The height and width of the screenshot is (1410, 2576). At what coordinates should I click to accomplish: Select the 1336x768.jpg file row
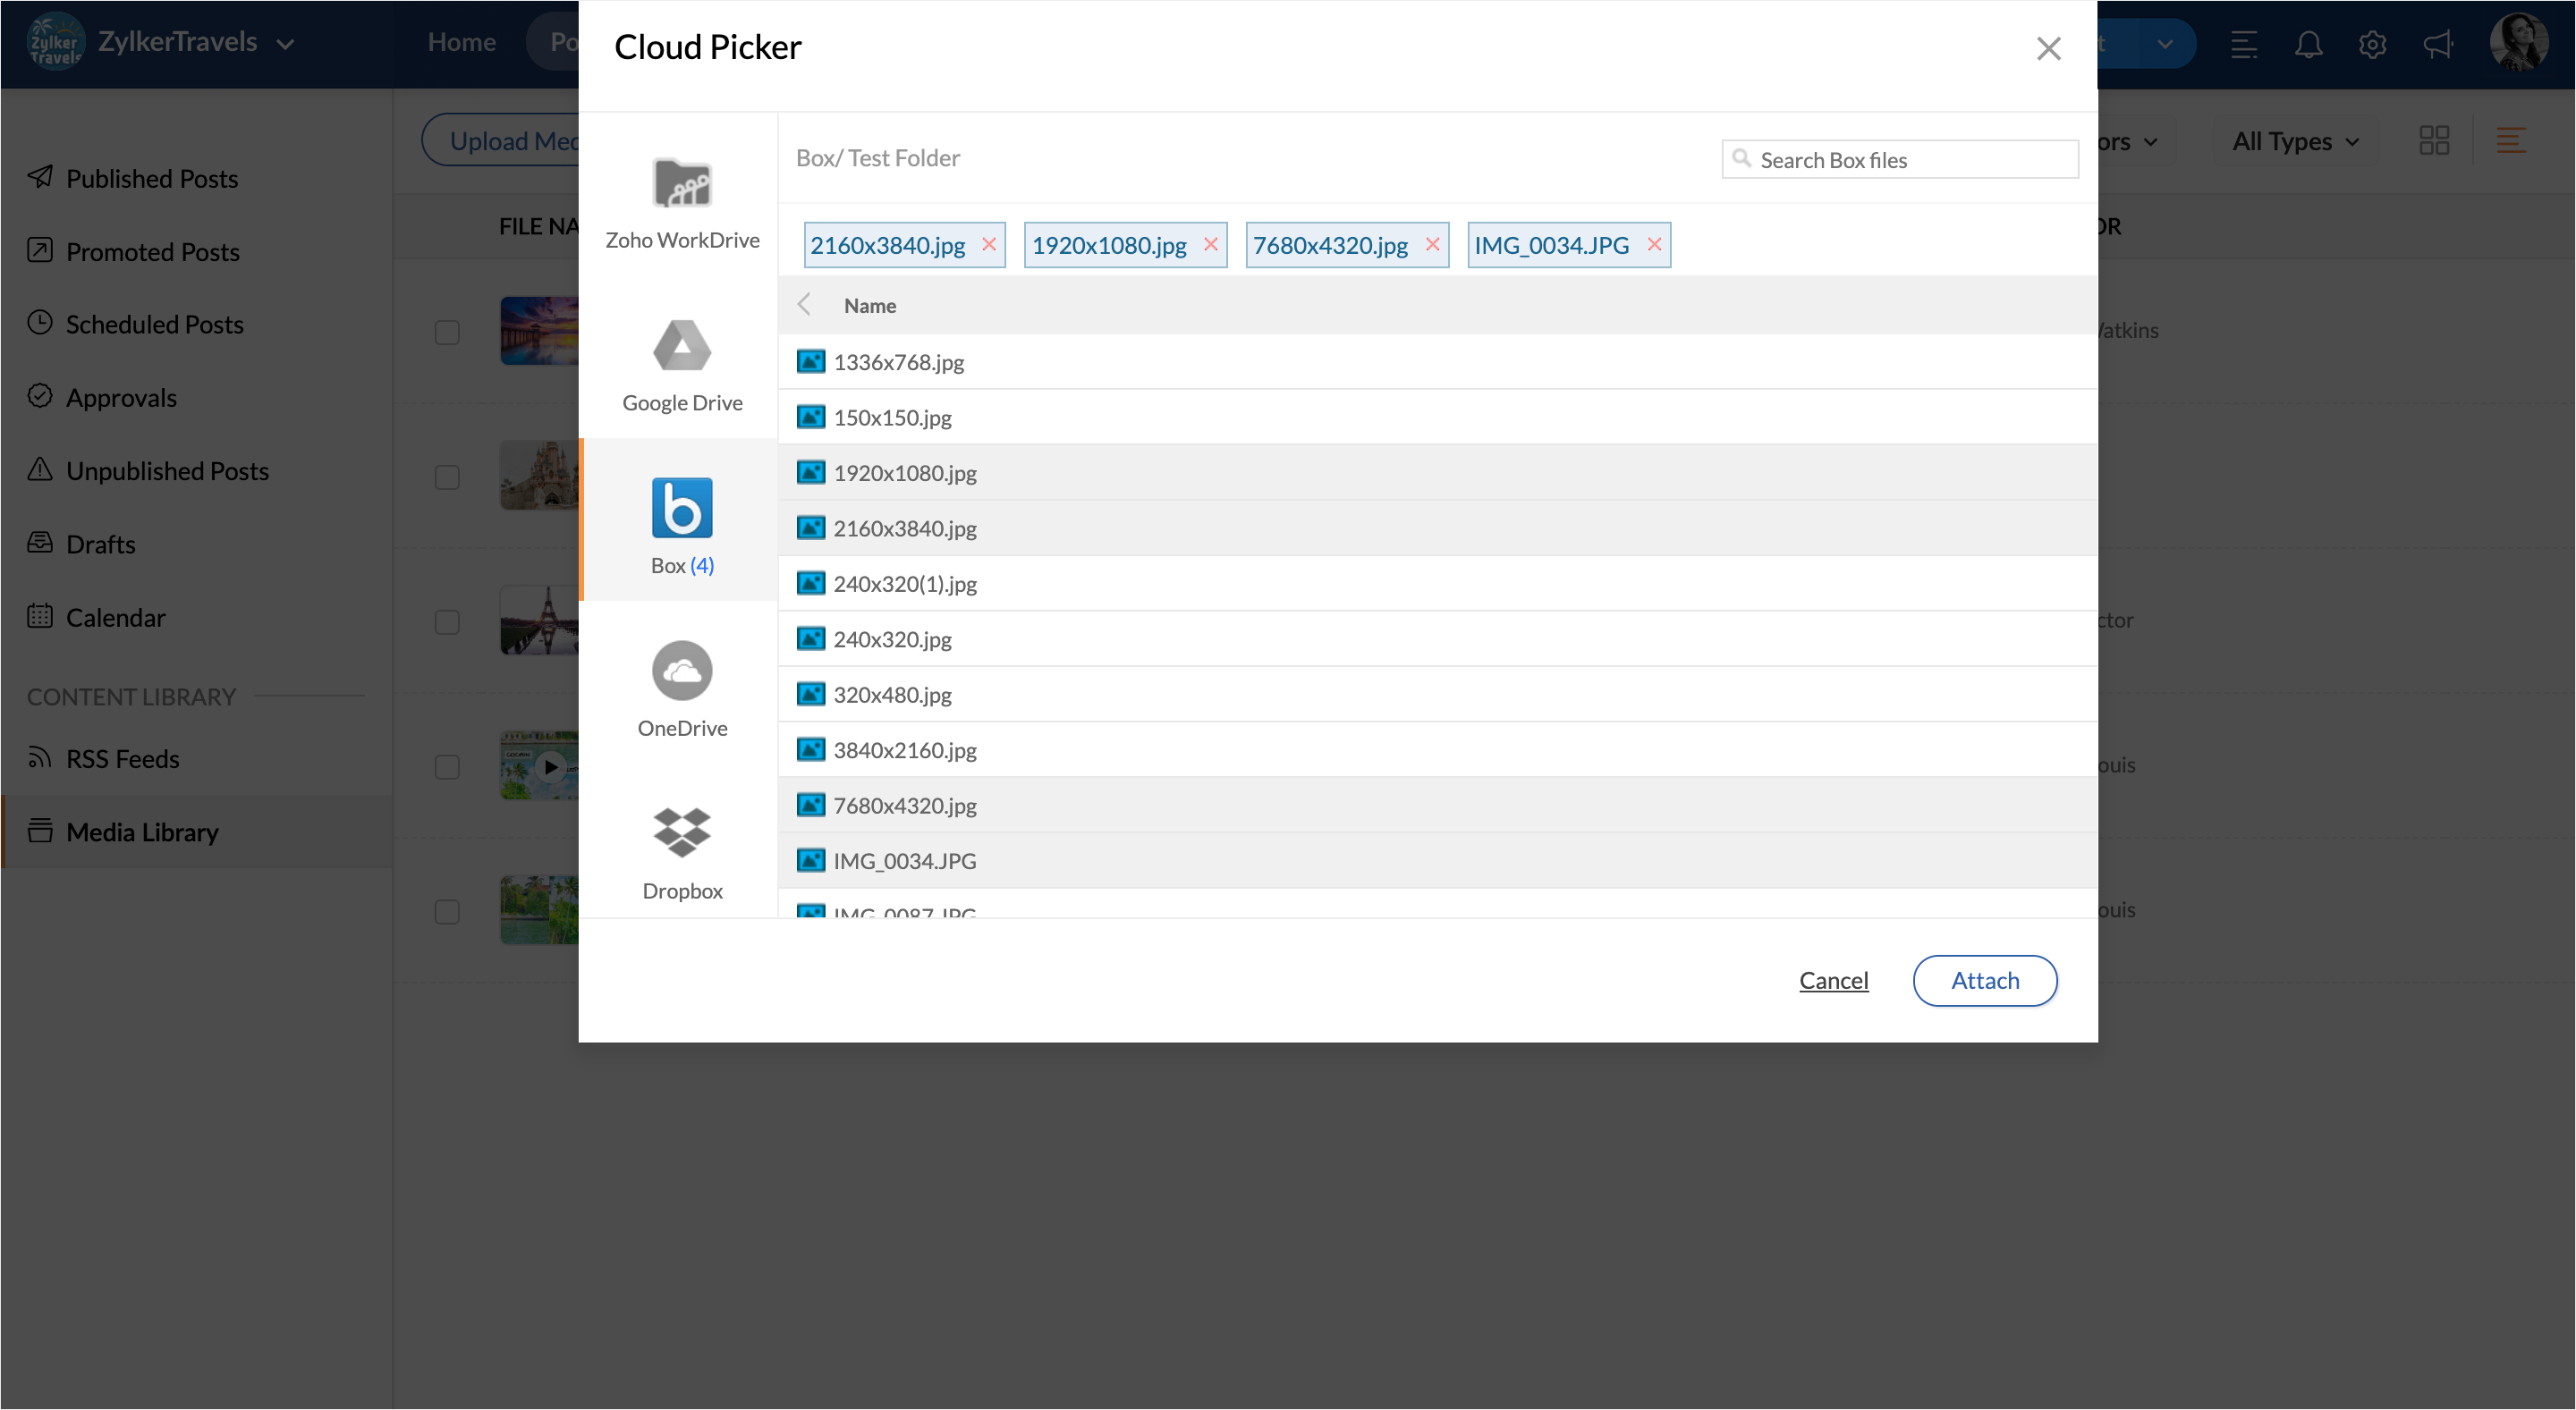(x=898, y=362)
